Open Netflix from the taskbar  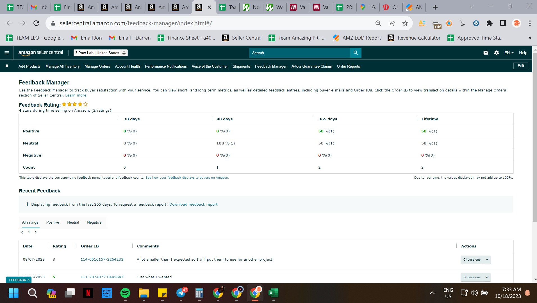(88, 293)
